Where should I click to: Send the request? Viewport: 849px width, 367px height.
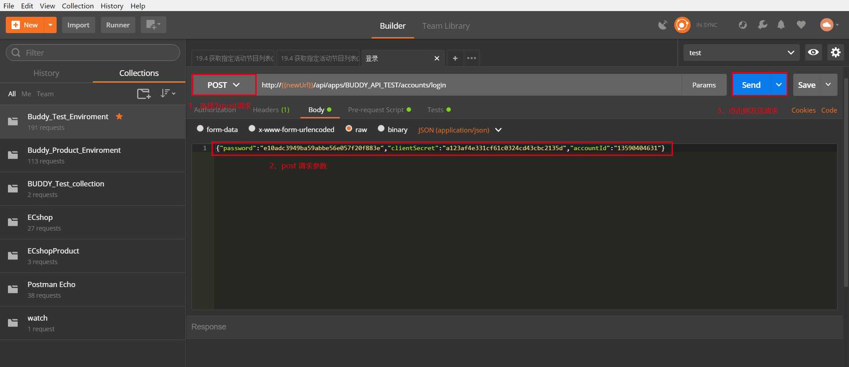point(751,85)
